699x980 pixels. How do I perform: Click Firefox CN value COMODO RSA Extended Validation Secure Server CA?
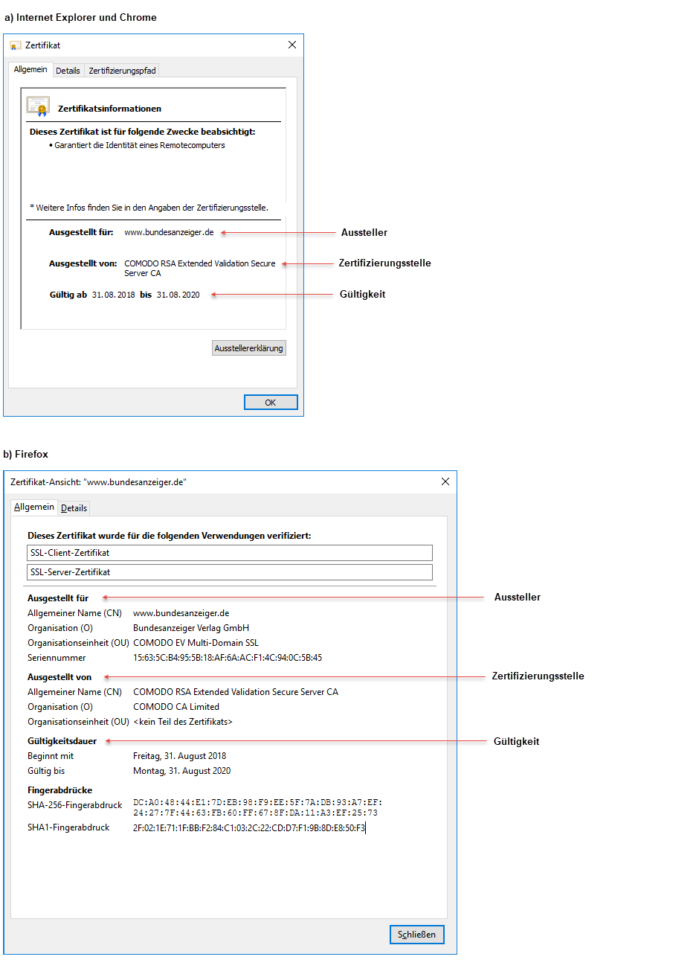[236, 692]
